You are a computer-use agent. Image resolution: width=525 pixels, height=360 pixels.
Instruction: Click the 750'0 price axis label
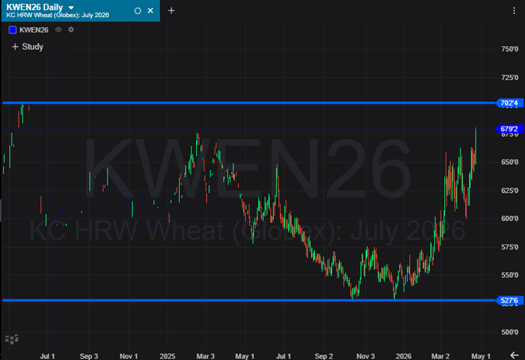[x=509, y=49]
